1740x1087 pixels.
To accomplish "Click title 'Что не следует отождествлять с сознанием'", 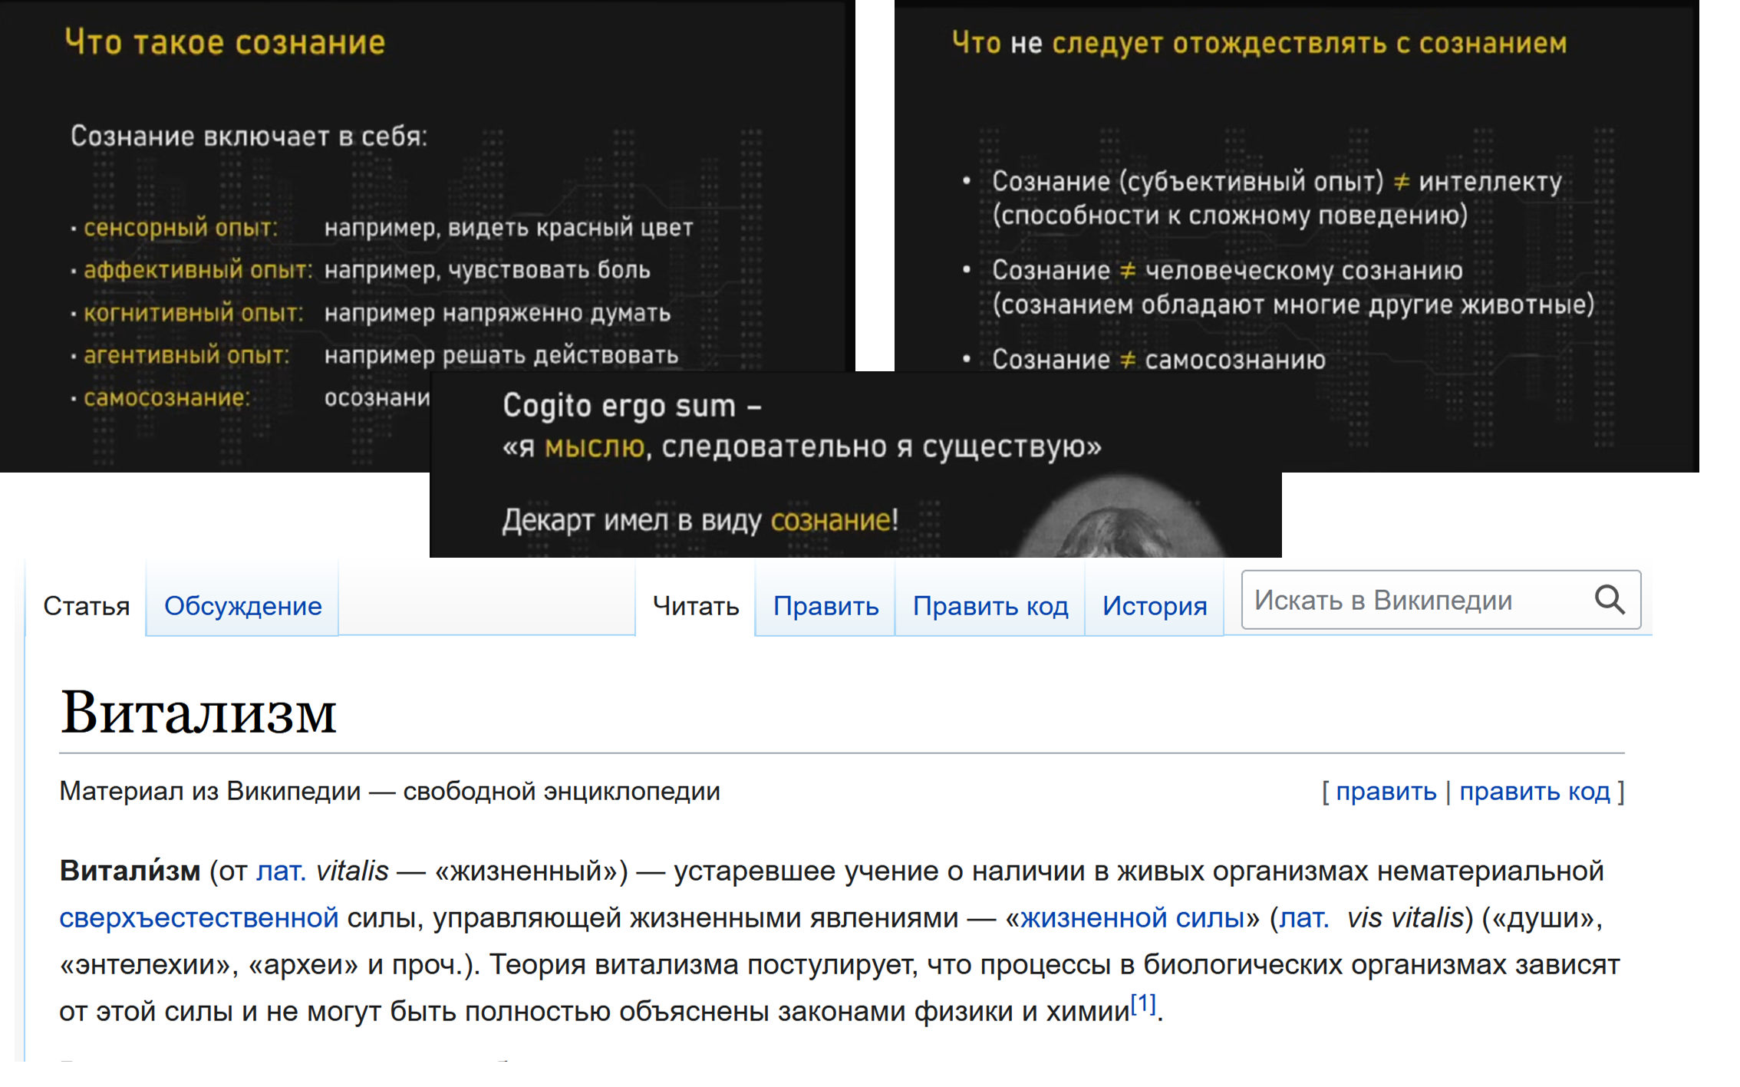I will (1259, 43).
